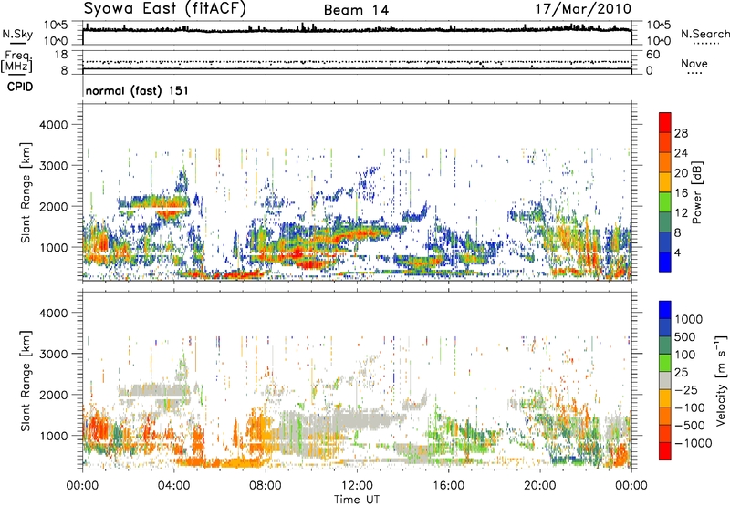Image resolution: width=730 pixels, height=505 pixels.
Task: Click the 'CPID' label
Action: (20, 87)
